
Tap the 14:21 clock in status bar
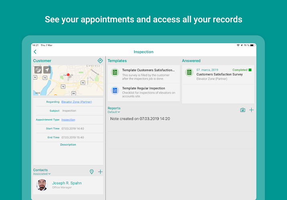point(35,45)
